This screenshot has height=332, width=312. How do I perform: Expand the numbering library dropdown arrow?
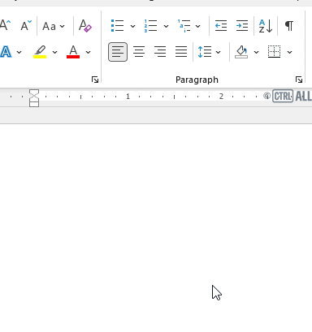tap(166, 26)
